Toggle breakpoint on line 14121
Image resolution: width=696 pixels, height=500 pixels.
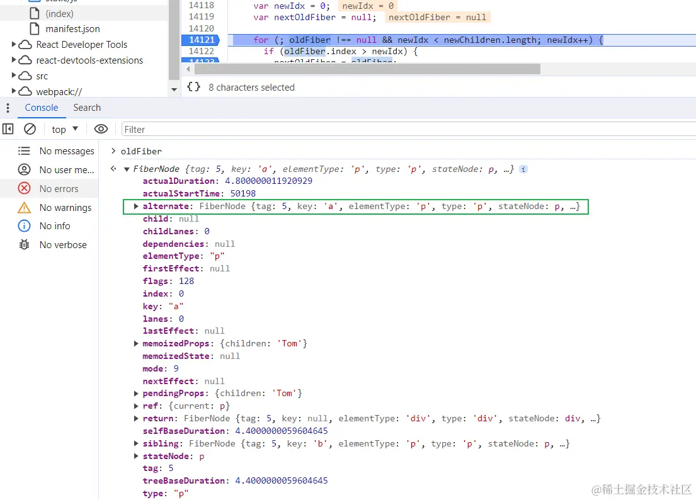[202, 40]
